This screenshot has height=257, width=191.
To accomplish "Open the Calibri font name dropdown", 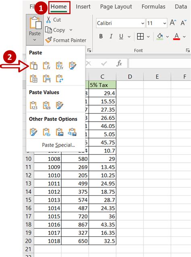I will [x=143, y=23].
